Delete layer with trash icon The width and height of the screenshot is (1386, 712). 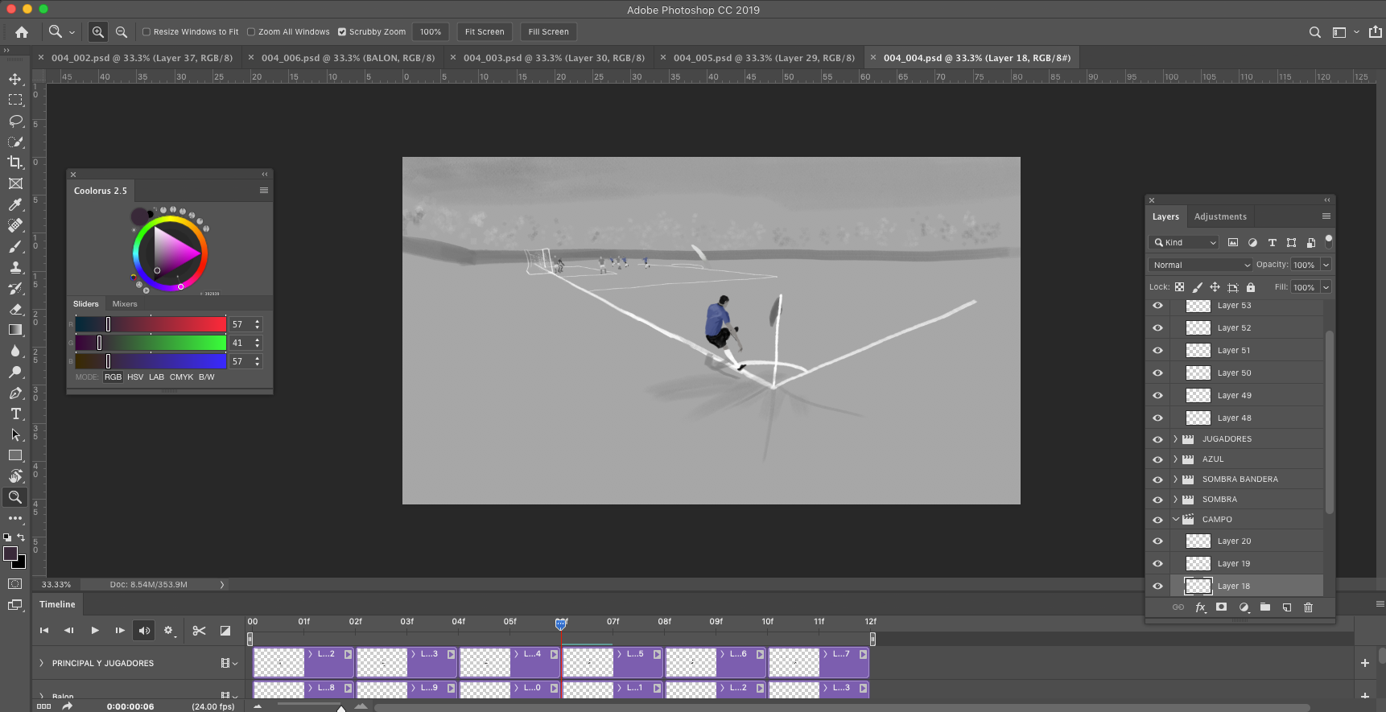pos(1308,607)
